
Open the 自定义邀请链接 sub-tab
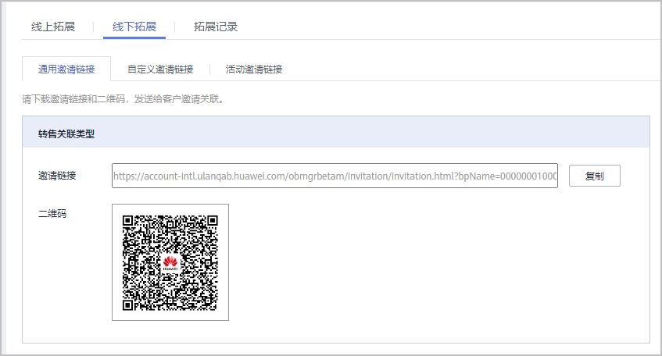click(160, 69)
